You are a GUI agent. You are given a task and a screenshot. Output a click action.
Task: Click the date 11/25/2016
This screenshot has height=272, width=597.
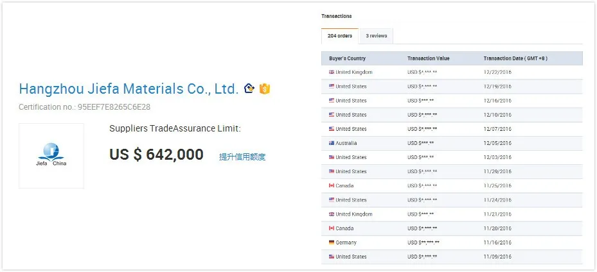pyautogui.click(x=497, y=186)
